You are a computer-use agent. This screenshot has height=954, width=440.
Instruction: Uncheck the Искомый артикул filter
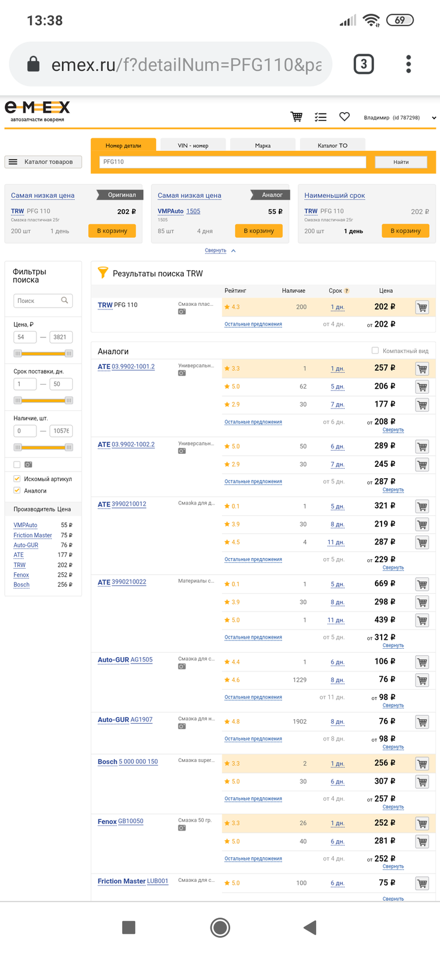(17, 479)
